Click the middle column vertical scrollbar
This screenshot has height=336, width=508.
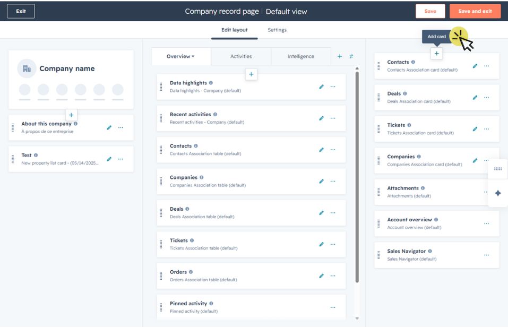coord(357,177)
